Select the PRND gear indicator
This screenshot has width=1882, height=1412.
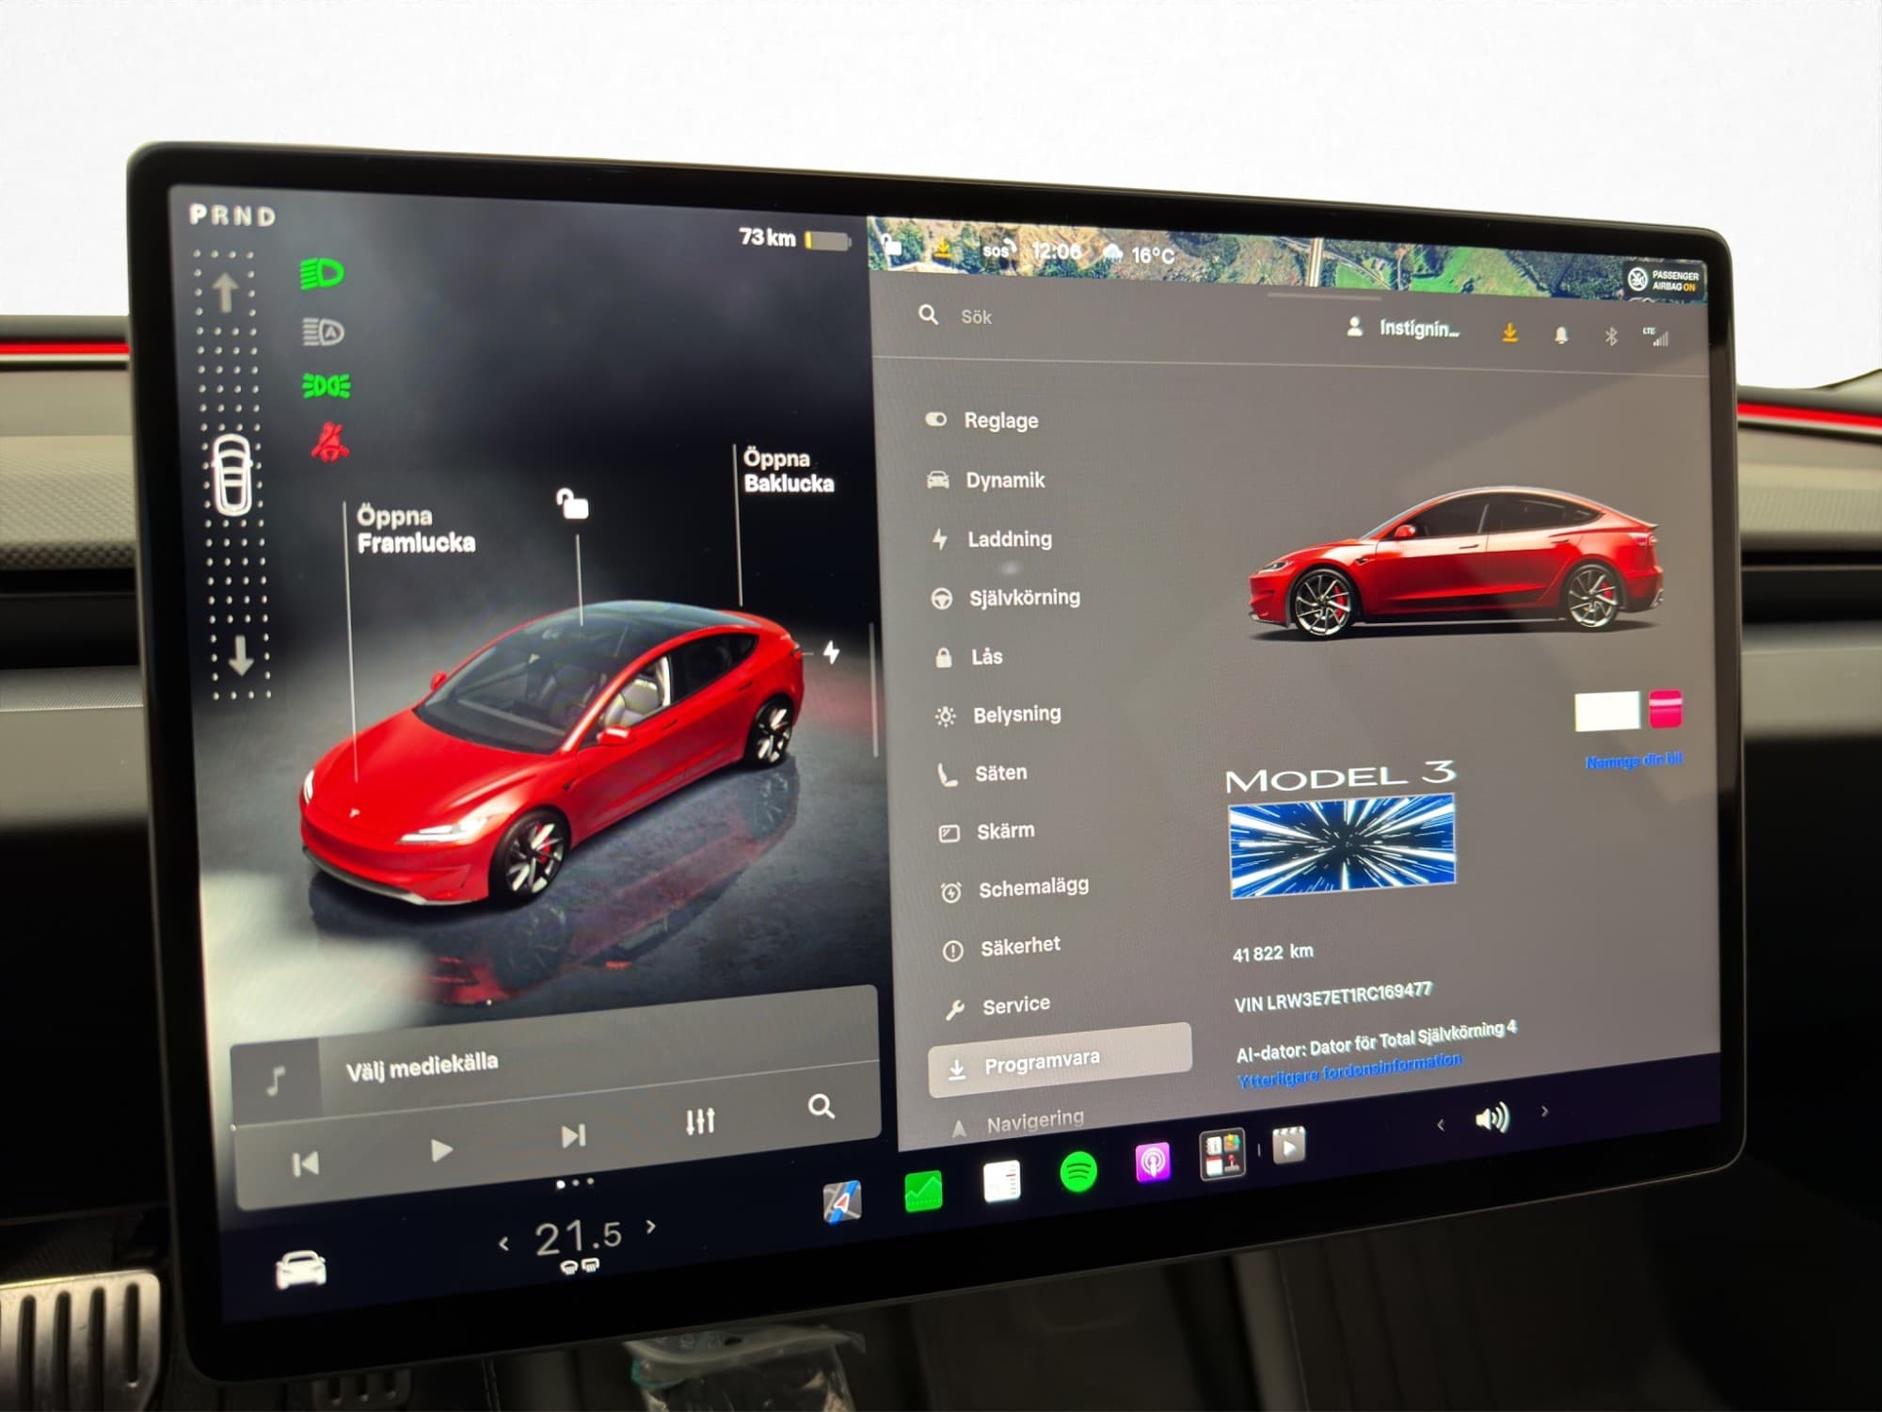coord(232,216)
